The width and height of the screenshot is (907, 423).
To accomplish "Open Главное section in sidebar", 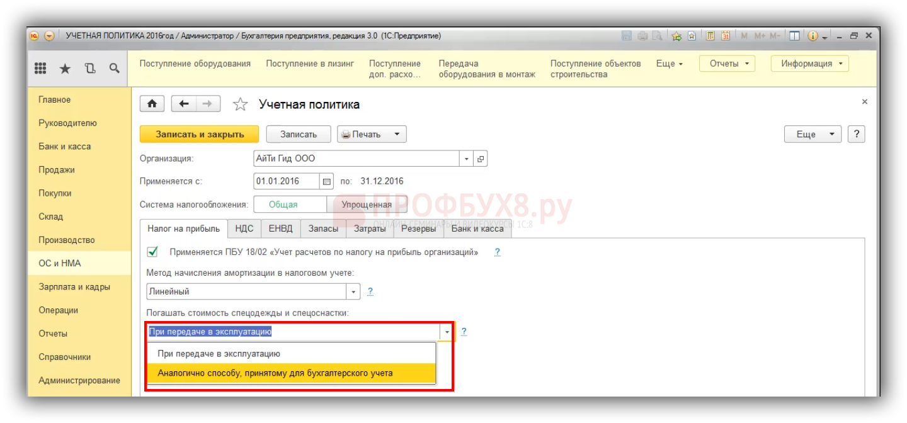I will pos(79,99).
